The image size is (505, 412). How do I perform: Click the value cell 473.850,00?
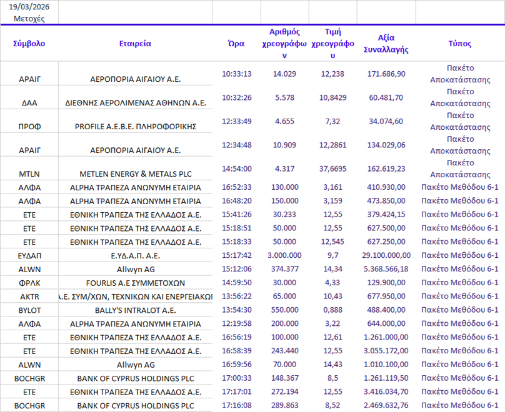click(386, 200)
